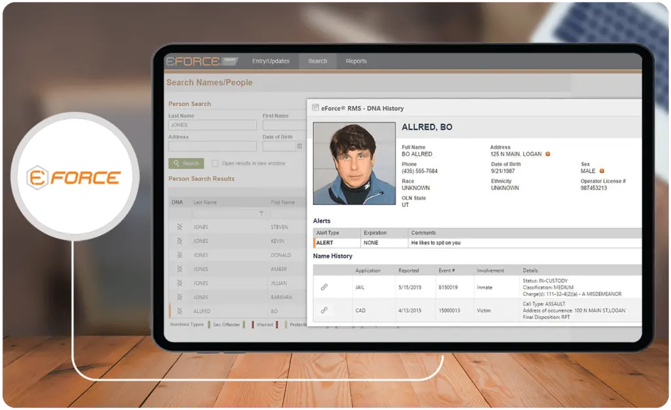This screenshot has width=671, height=410.
Task: Click Bo Allred's mugshot photo
Action: click(x=355, y=163)
